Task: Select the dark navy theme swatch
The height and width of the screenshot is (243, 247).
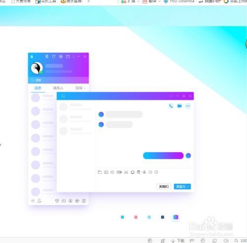Action: 163,217
